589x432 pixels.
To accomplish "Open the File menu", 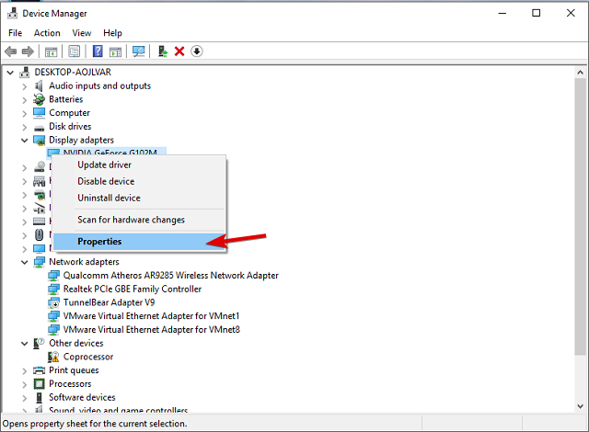I will click(x=15, y=33).
